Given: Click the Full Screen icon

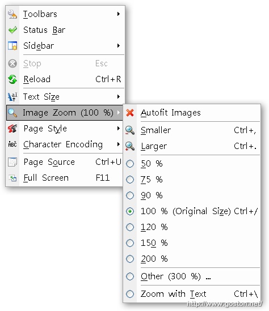Looking at the screenshot, I should coord(12,178).
